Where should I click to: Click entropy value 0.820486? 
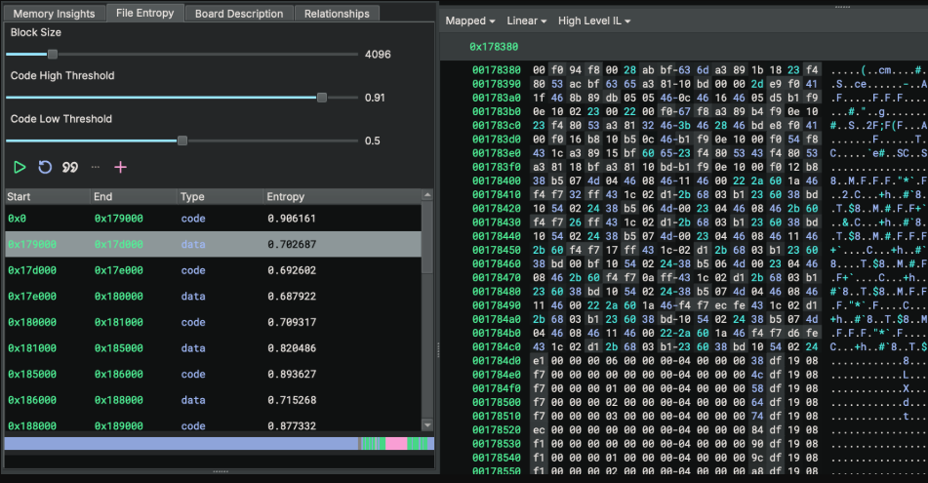pyautogui.click(x=292, y=348)
